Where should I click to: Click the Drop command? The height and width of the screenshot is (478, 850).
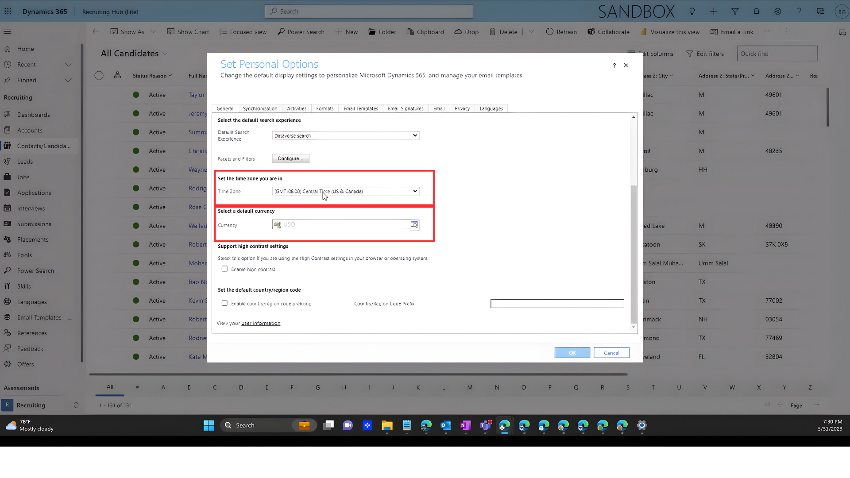click(467, 32)
